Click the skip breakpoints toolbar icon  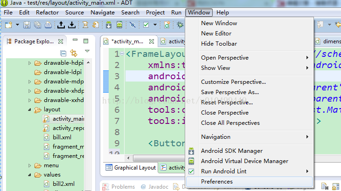tap(132, 25)
